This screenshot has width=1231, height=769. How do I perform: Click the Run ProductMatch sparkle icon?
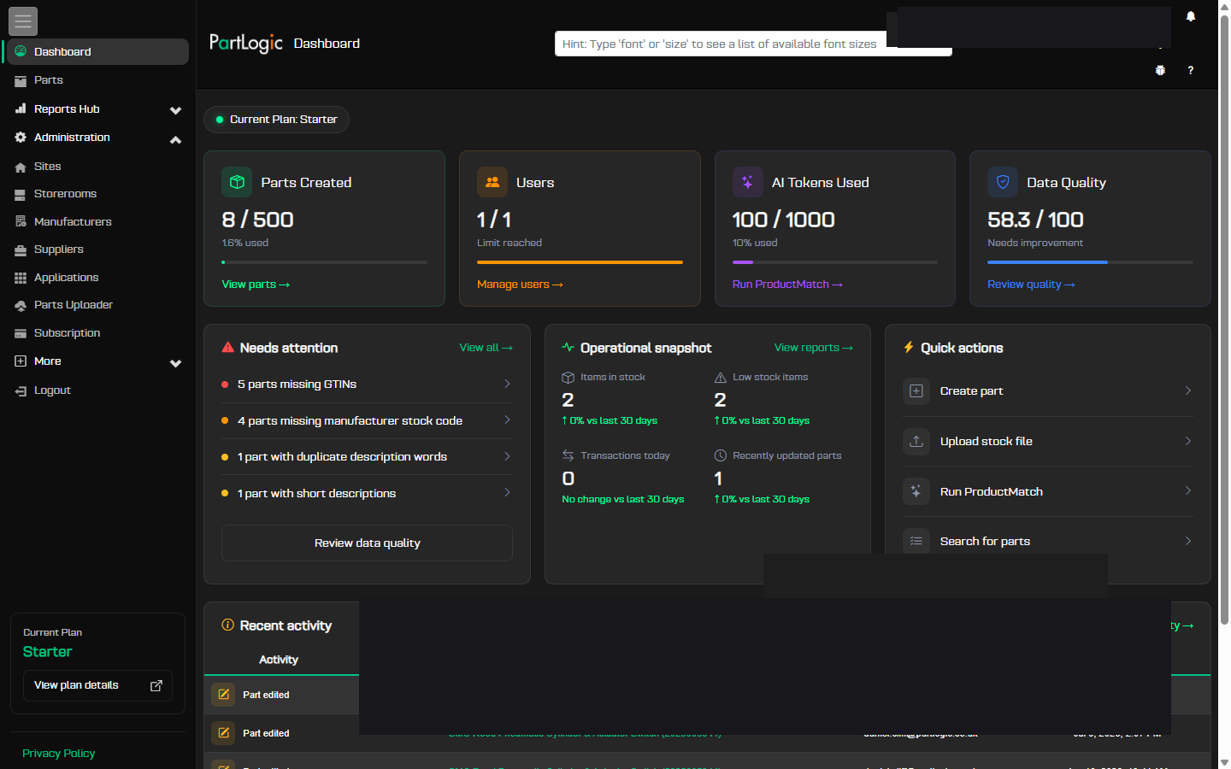(x=916, y=491)
